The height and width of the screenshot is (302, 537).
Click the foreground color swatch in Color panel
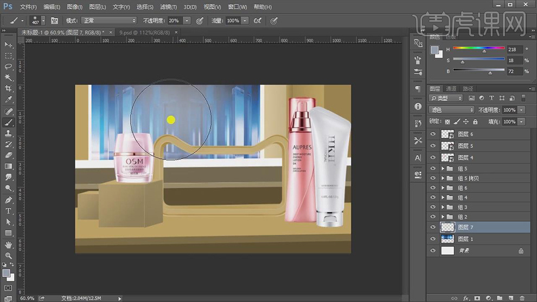[434, 49]
